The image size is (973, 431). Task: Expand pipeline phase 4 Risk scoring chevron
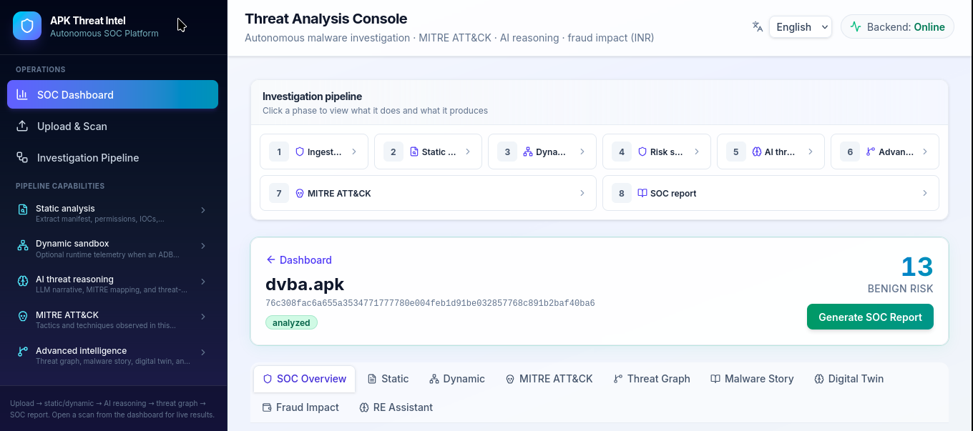click(x=697, y=152)
